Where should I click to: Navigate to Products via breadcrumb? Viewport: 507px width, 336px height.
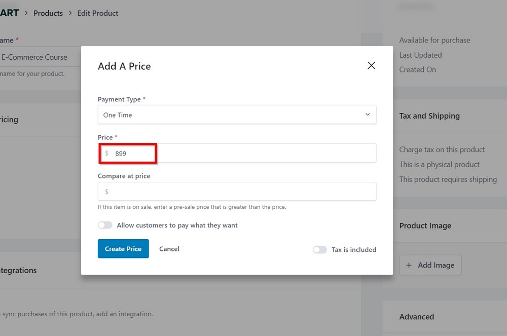[48, 13]
